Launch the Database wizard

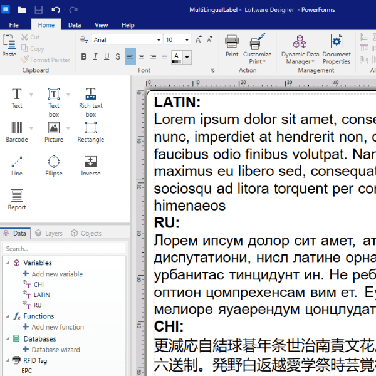pos(55,350)
